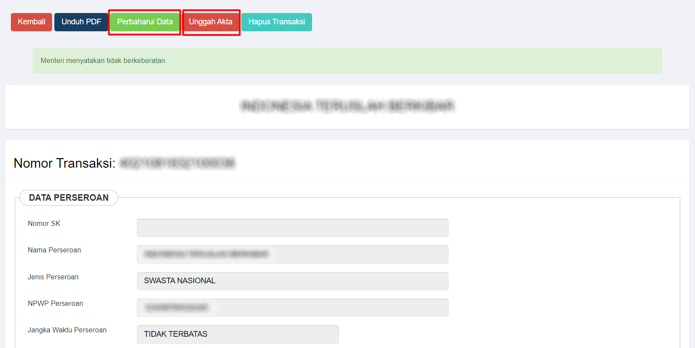This screenshot has width=695, height=348.
Task: Download the document with Unduh PDF
Action: [x=81, y=22]
